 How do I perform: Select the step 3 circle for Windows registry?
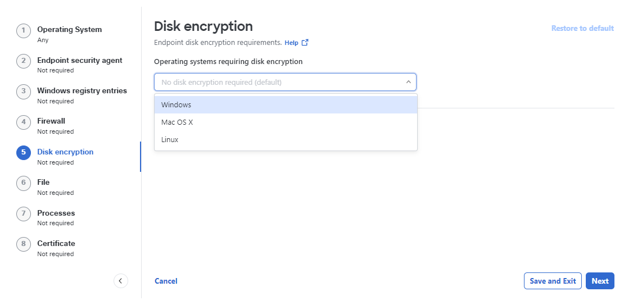(x=24, y=91)
